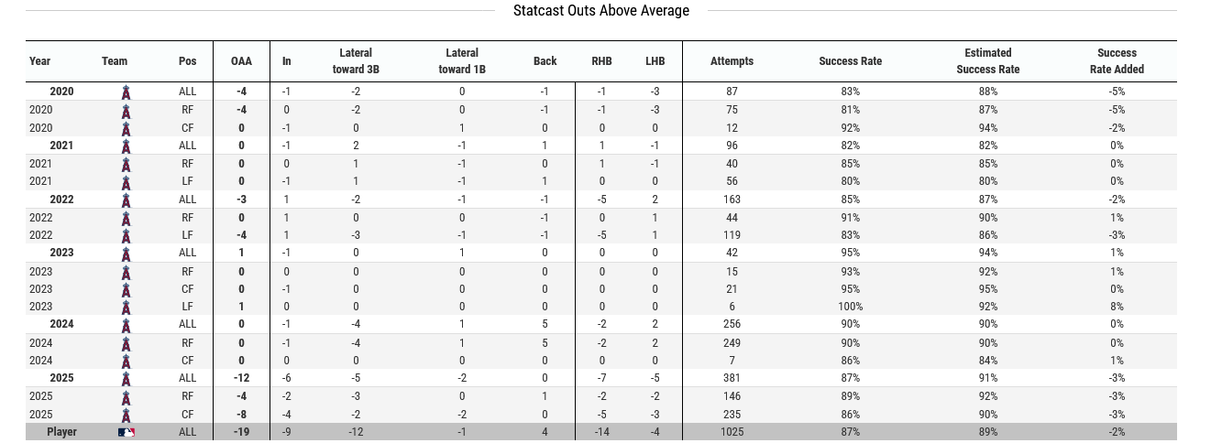Click the Pos column header
The image size is (1211, 443).
[187, 61]
